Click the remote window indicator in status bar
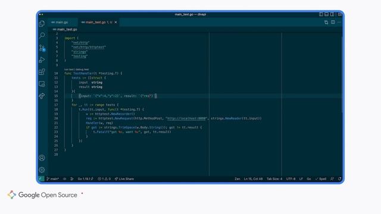The width and height of the screenshot is (381, 214). [x=41, y=179]
